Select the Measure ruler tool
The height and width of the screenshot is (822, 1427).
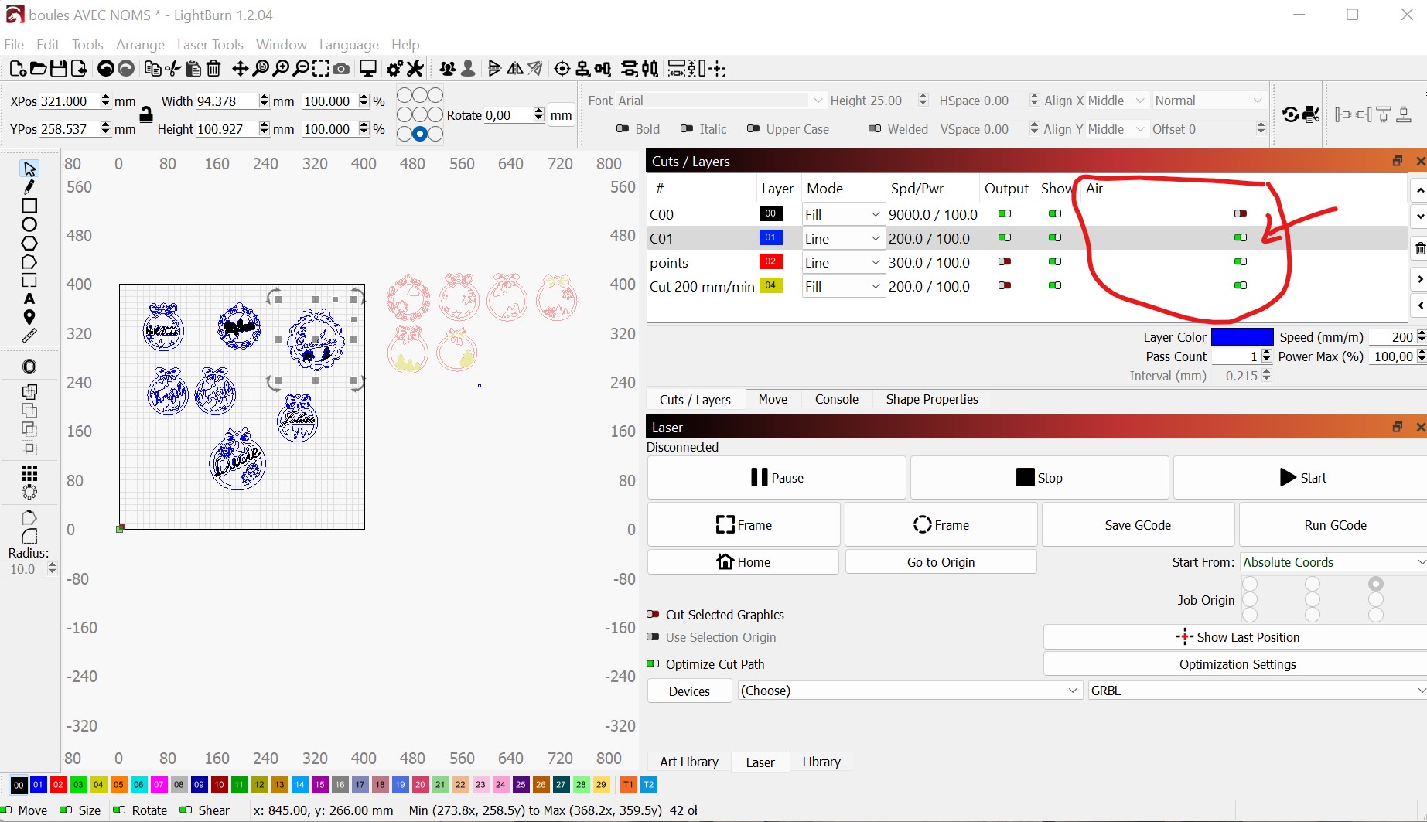[x=29, y=336]
